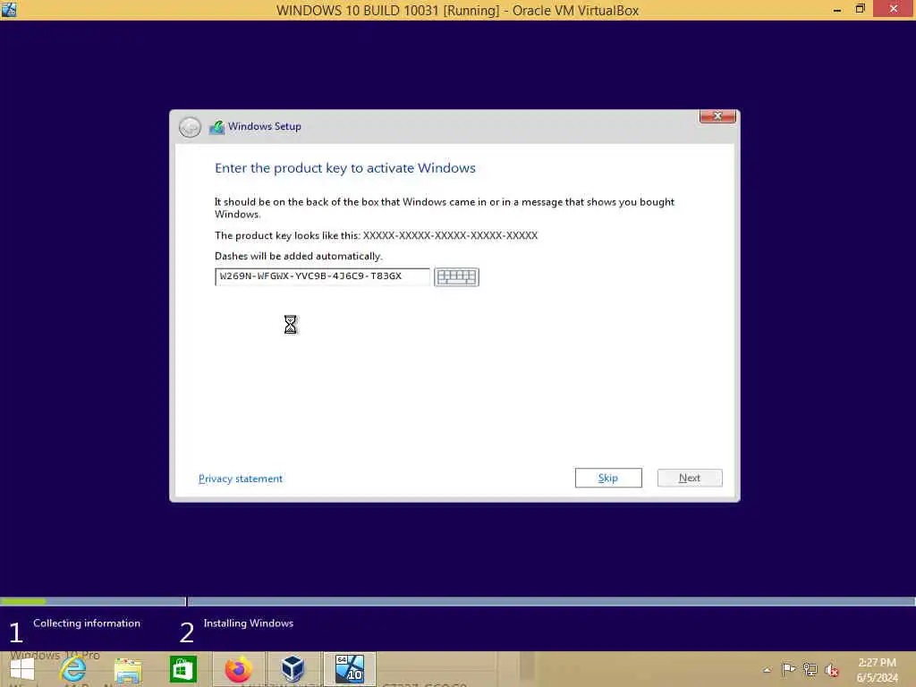Click the Windows Setup title icon
The width and height of the screenshot is (916, 687).
[216, 127]
